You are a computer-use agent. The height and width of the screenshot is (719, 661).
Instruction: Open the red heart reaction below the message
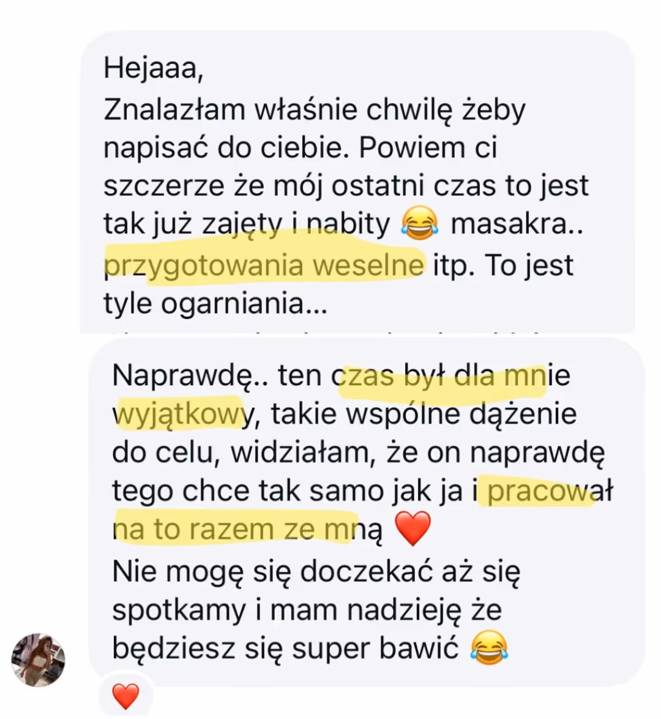(125, 696)
